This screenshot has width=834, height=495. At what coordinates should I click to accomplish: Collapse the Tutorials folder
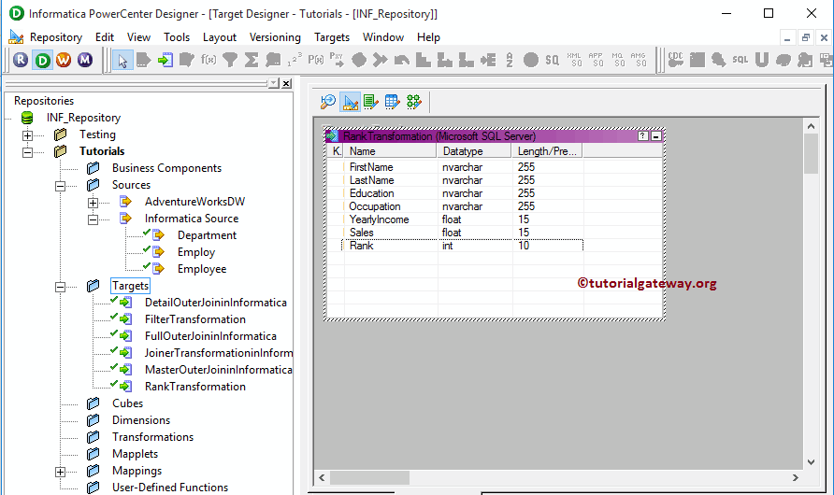coord(28,152)
